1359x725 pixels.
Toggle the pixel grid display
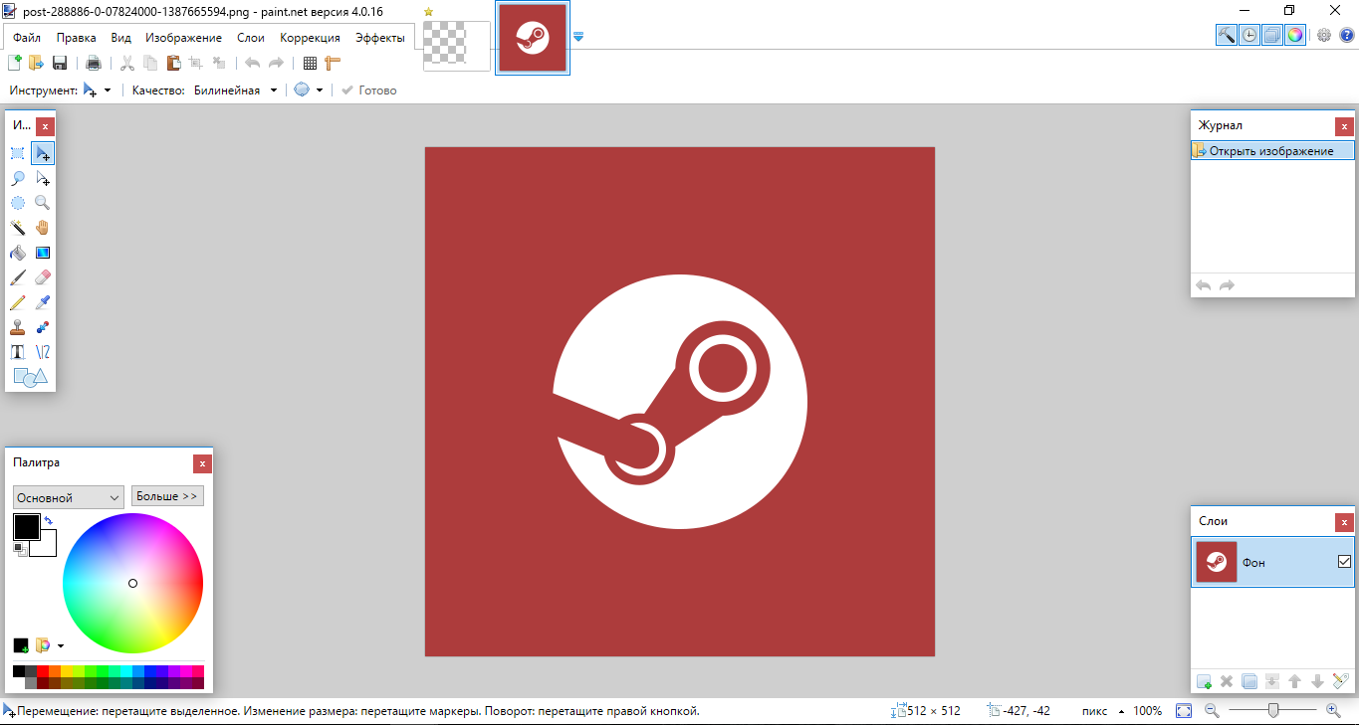(x=310, y=64)
